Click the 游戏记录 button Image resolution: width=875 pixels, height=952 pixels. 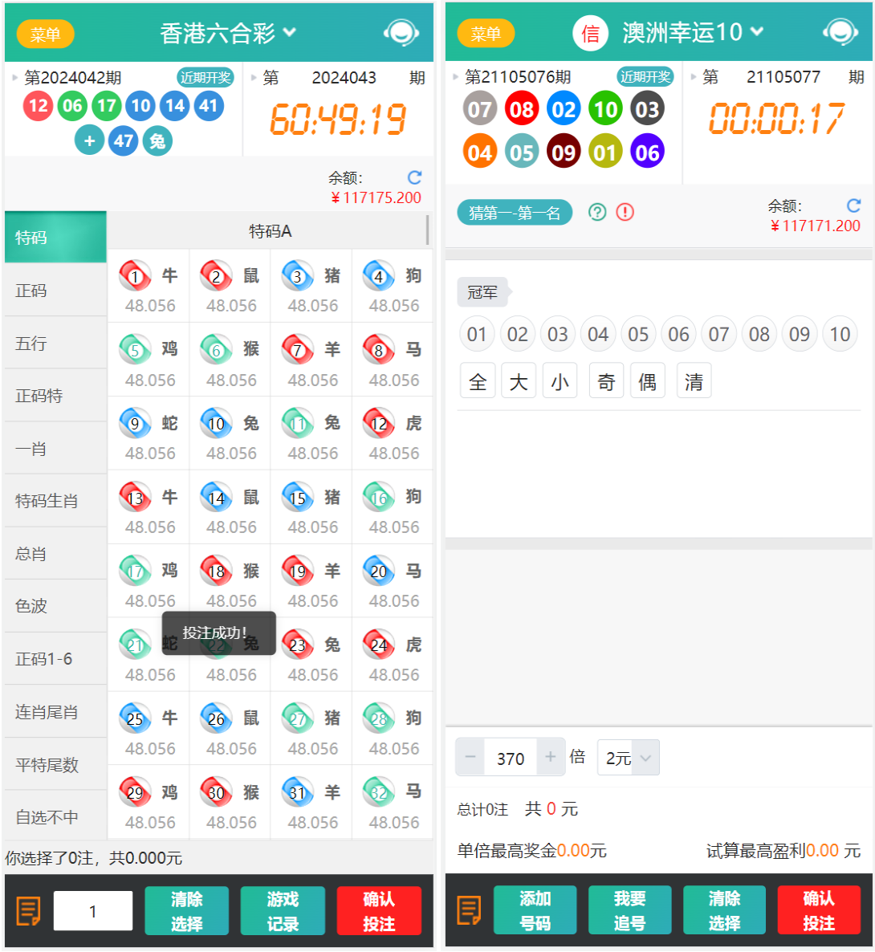(283, 911)
